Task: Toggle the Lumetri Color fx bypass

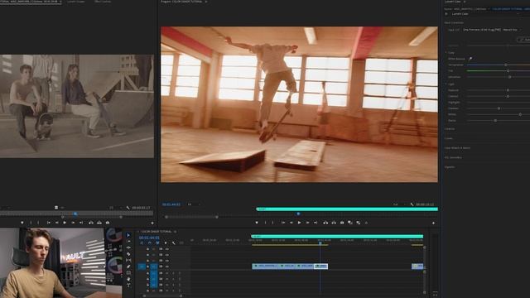Action: (x=446, y=14)
